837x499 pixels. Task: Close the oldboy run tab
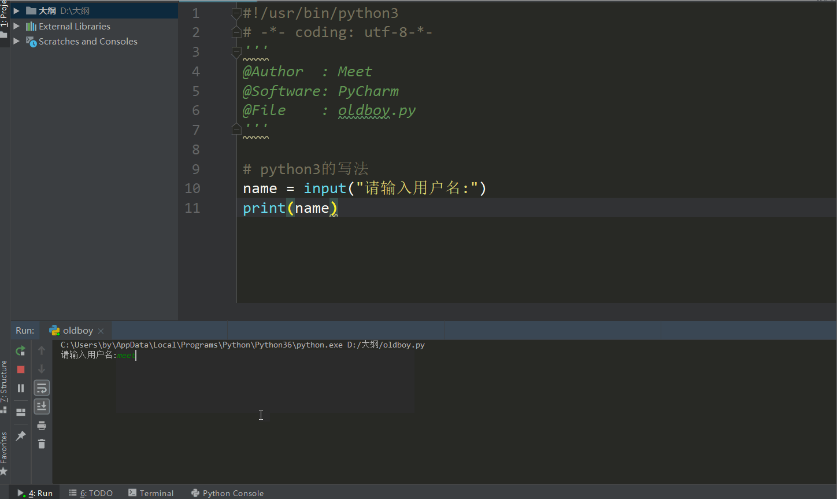coord(101,331)
